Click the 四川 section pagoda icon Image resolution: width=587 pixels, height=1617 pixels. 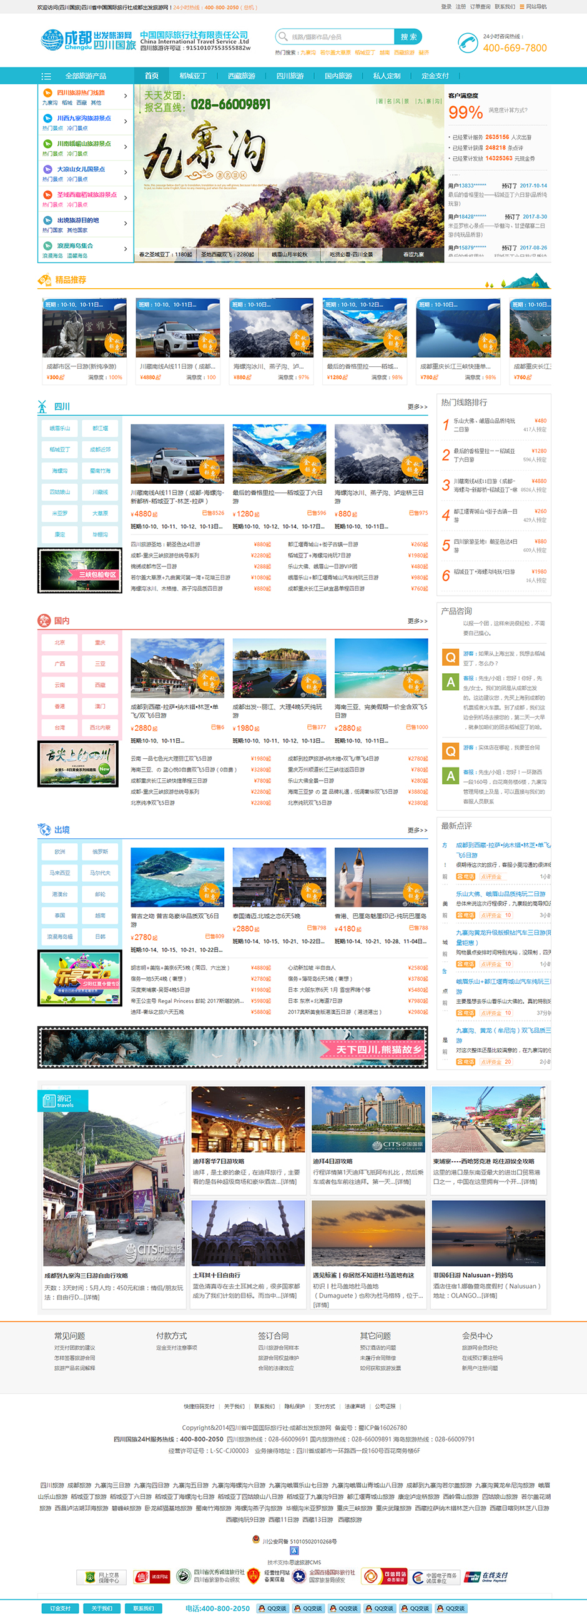[42, 407]
